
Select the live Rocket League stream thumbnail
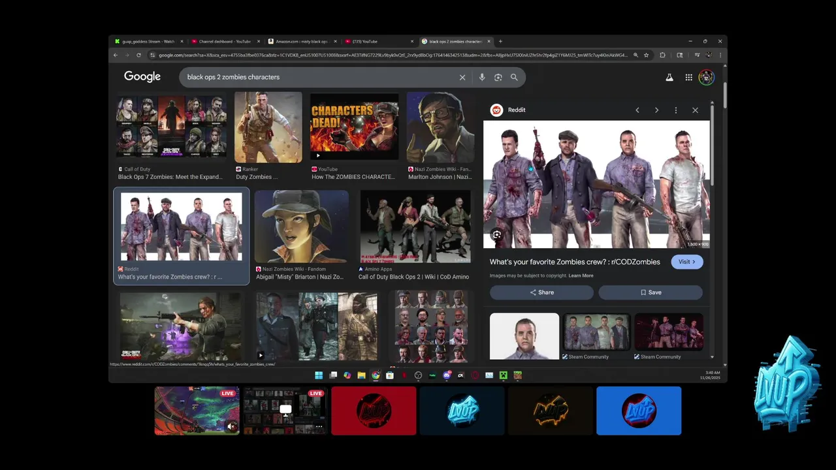point(197,411)
